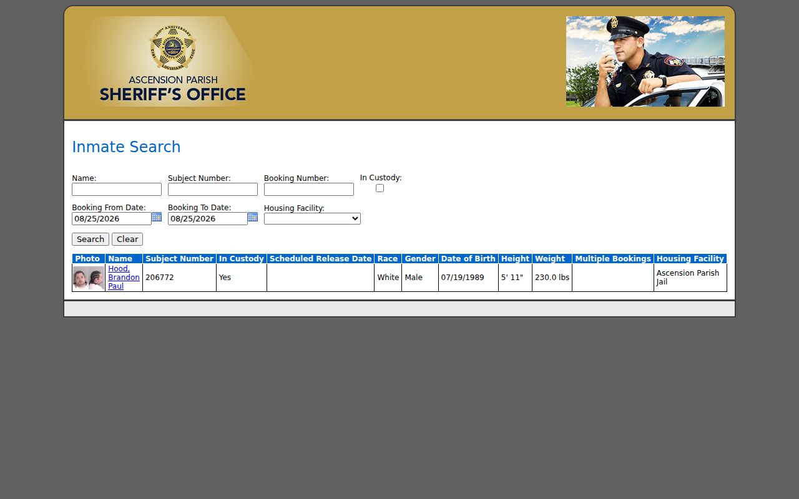Focus the Name search field

click(117, 190)
